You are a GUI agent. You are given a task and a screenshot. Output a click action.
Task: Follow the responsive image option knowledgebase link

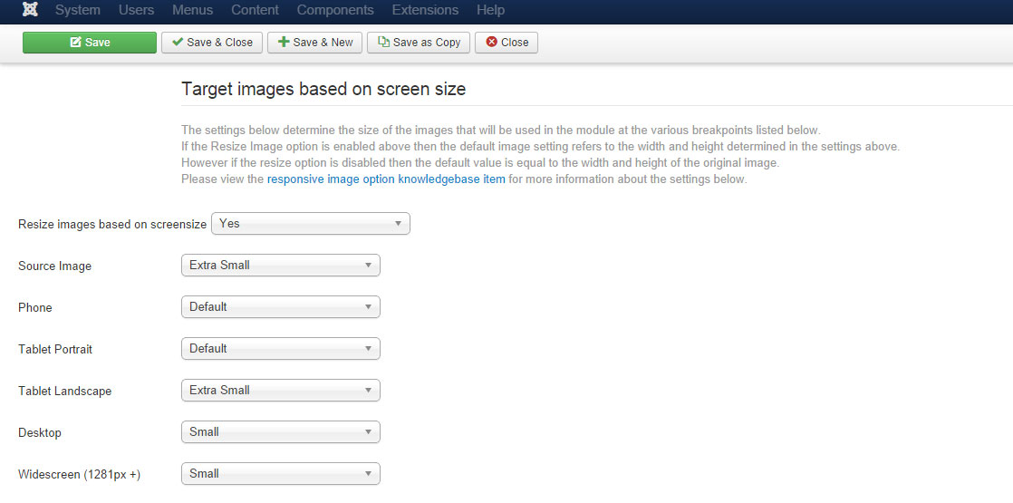(x=386, y=179)
